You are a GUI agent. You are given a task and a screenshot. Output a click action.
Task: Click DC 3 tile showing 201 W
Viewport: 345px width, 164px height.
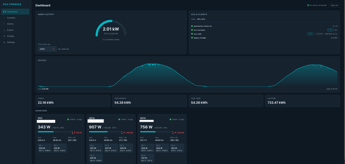[177, 148]
